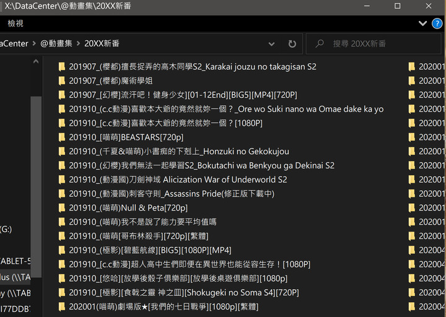Open the Explorer help icon
446x317 pixels.
(x=437, y=24)
